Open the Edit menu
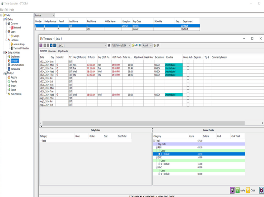The height and width of the screenshot is (197, 264). point(7,10)
